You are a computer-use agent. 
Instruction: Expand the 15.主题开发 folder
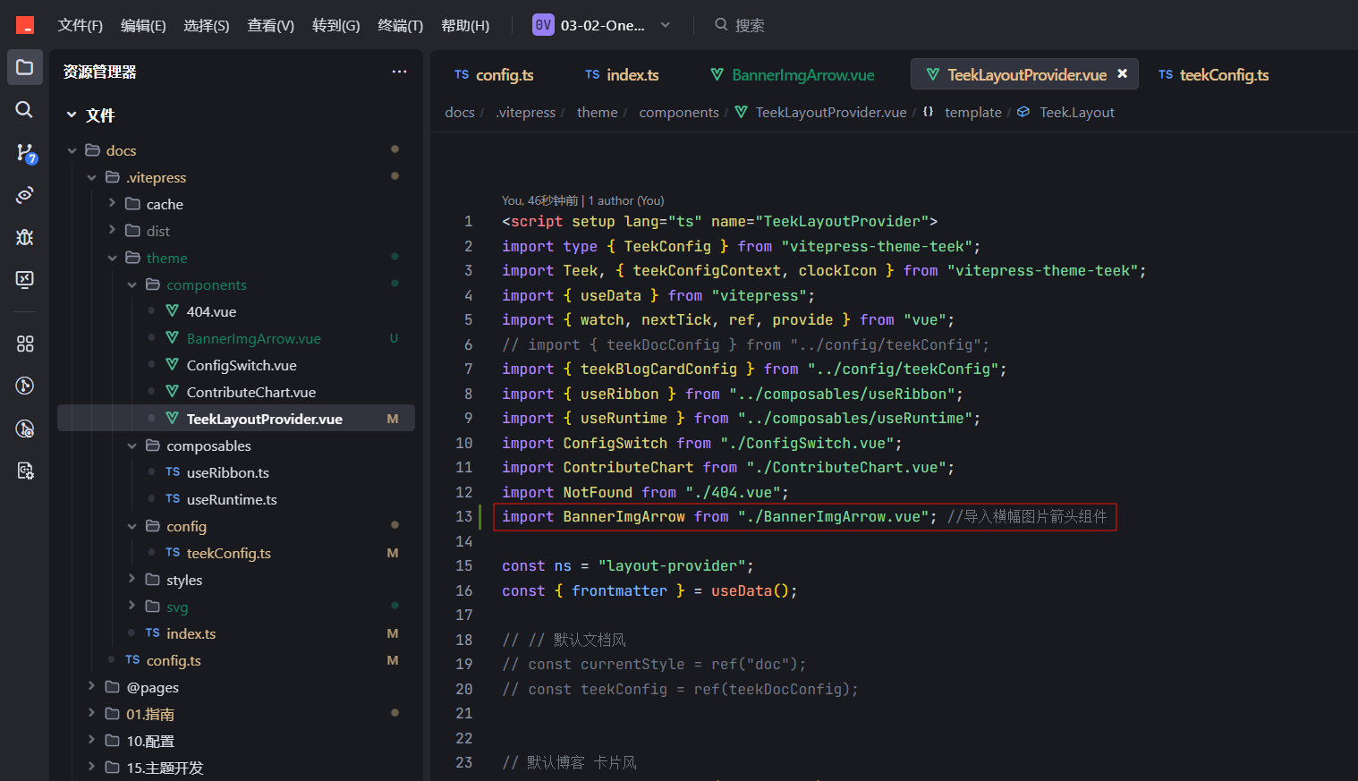pyautogui.click(x=91, y=768)
